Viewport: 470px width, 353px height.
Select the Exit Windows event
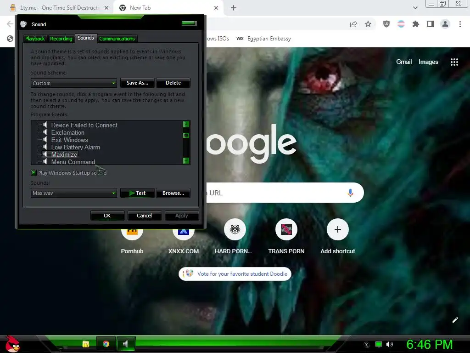[70, 140]
